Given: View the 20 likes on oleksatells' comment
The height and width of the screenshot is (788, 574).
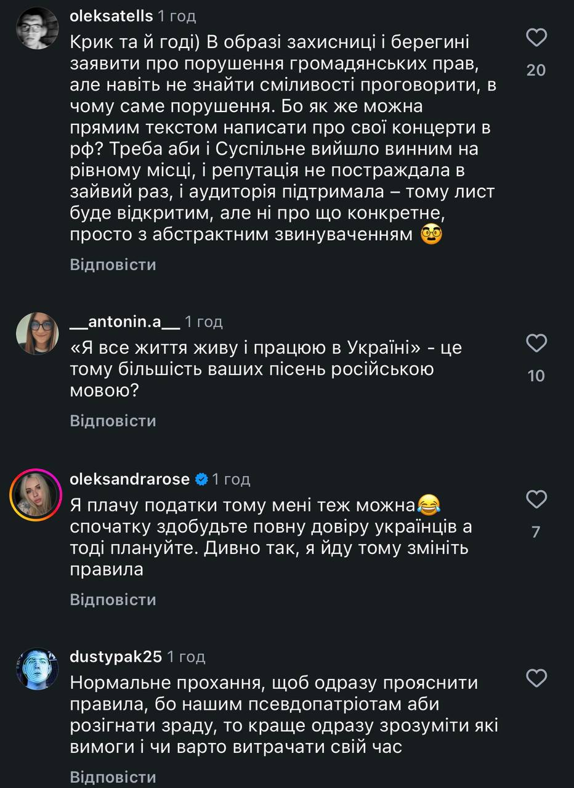Looking at the screenshot, I should [x=536, y=70].
